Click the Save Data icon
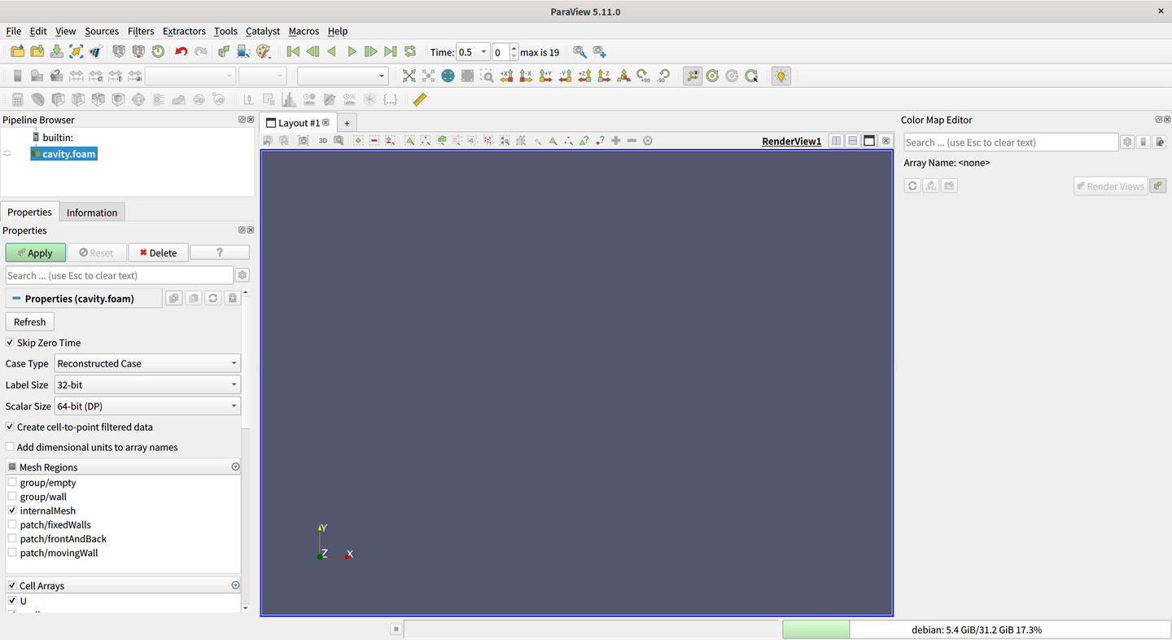This screenshot has width=1172, height=640. tap(56, 52)
